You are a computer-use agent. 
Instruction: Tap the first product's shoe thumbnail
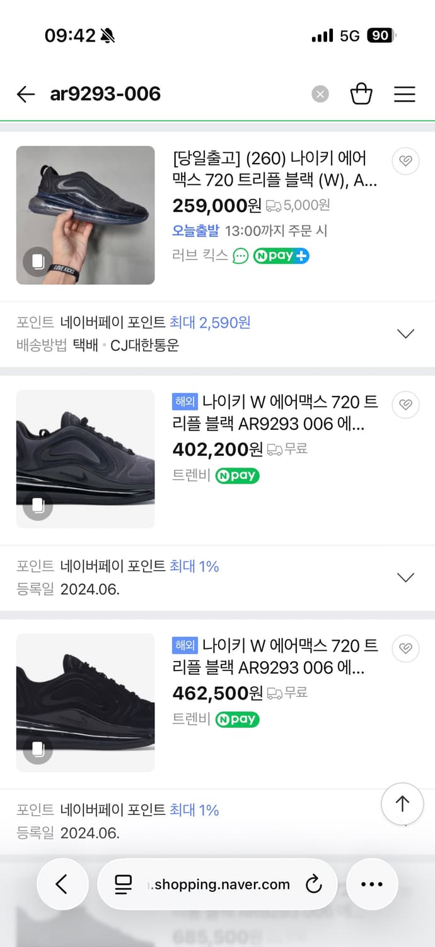[x=85, y=215]
